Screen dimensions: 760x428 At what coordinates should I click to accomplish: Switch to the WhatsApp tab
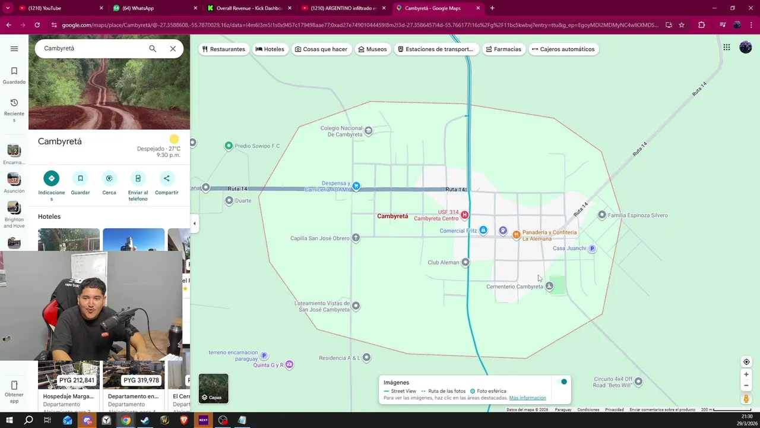click(x=154, y=8)
